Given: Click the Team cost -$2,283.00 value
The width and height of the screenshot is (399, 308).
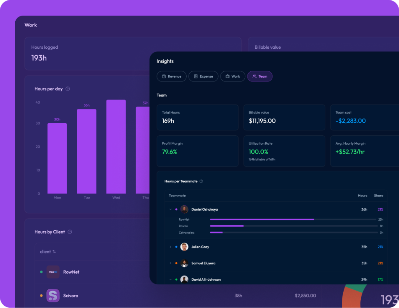Looking at the screenshot, I should [x=351, y=121].
